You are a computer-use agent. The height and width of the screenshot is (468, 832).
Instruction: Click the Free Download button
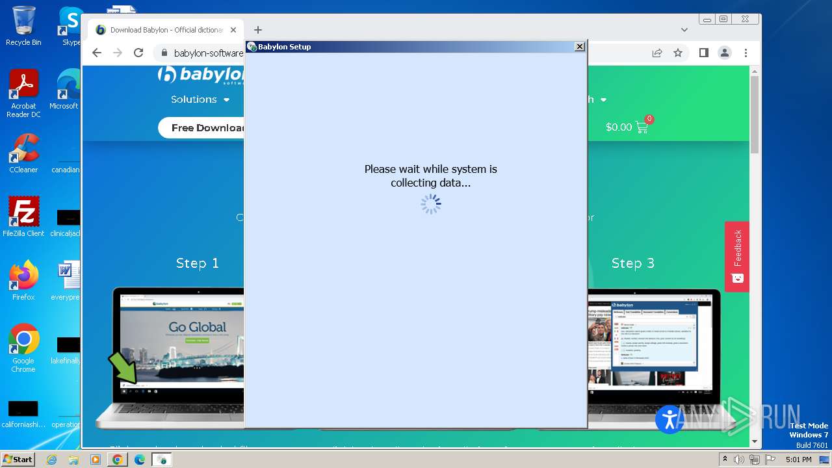click(201, 127)
